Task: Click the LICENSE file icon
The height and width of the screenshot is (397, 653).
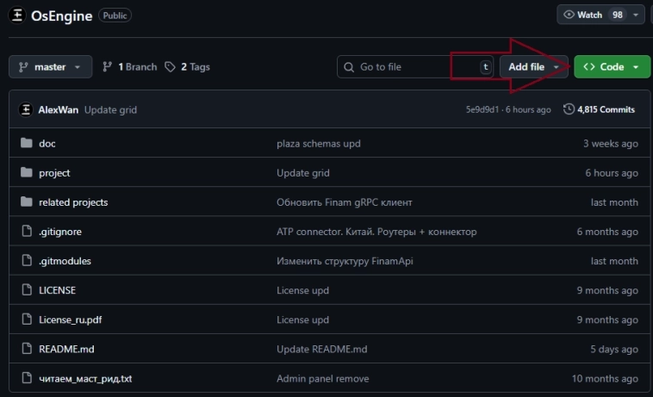Action: [x=25, y=290]
